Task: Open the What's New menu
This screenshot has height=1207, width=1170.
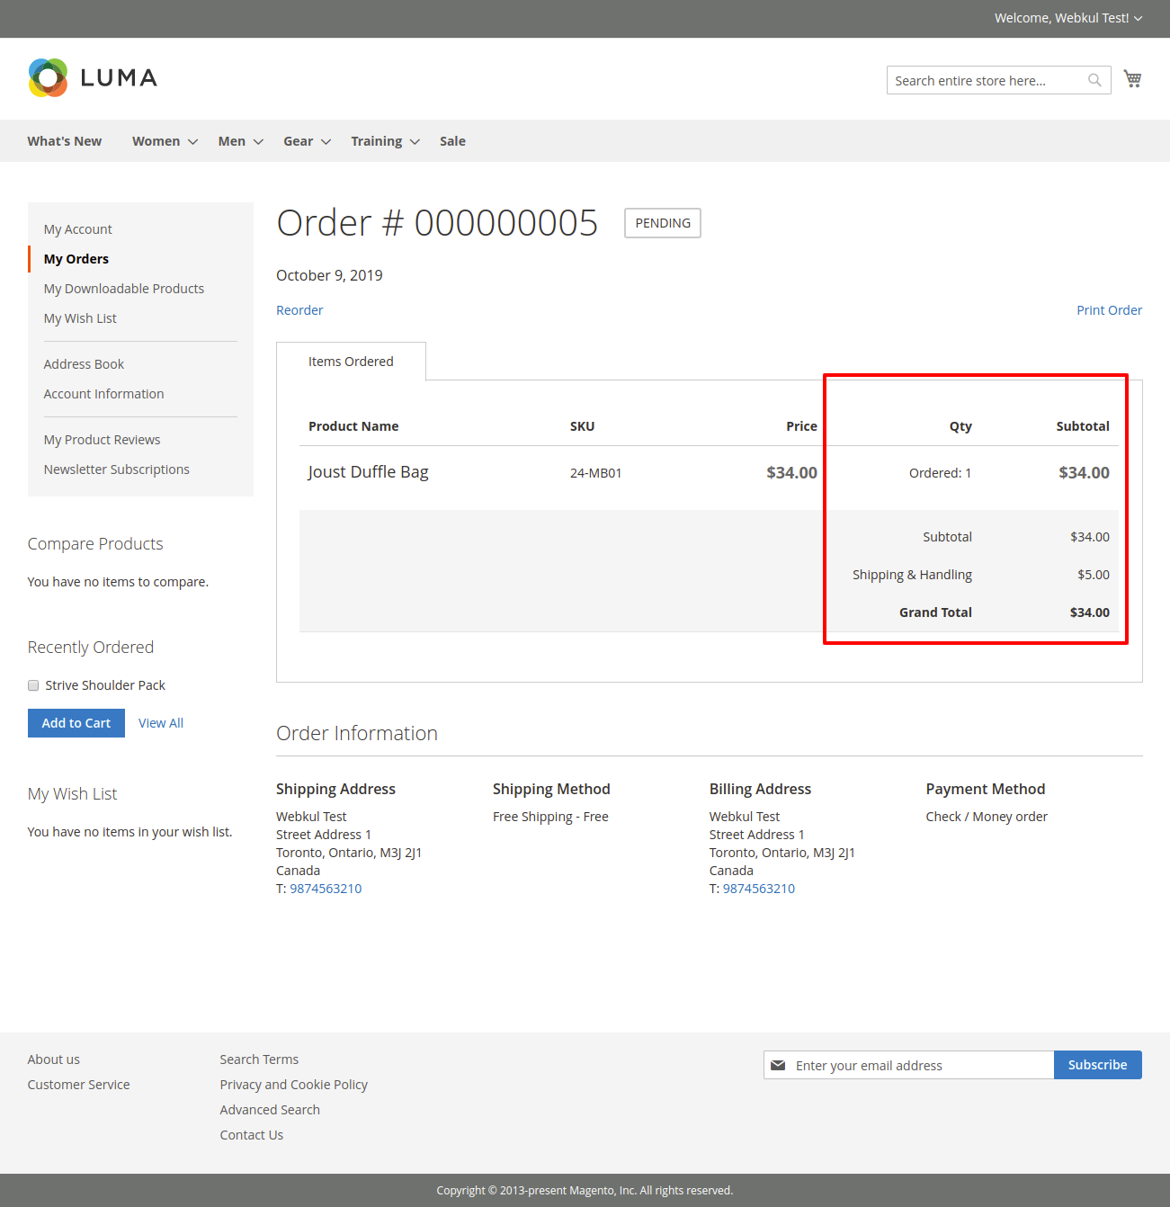Action: (64, 140)
